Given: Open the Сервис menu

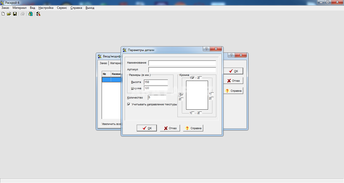Looking at the screenshot, I should click(x=62, y=8).
